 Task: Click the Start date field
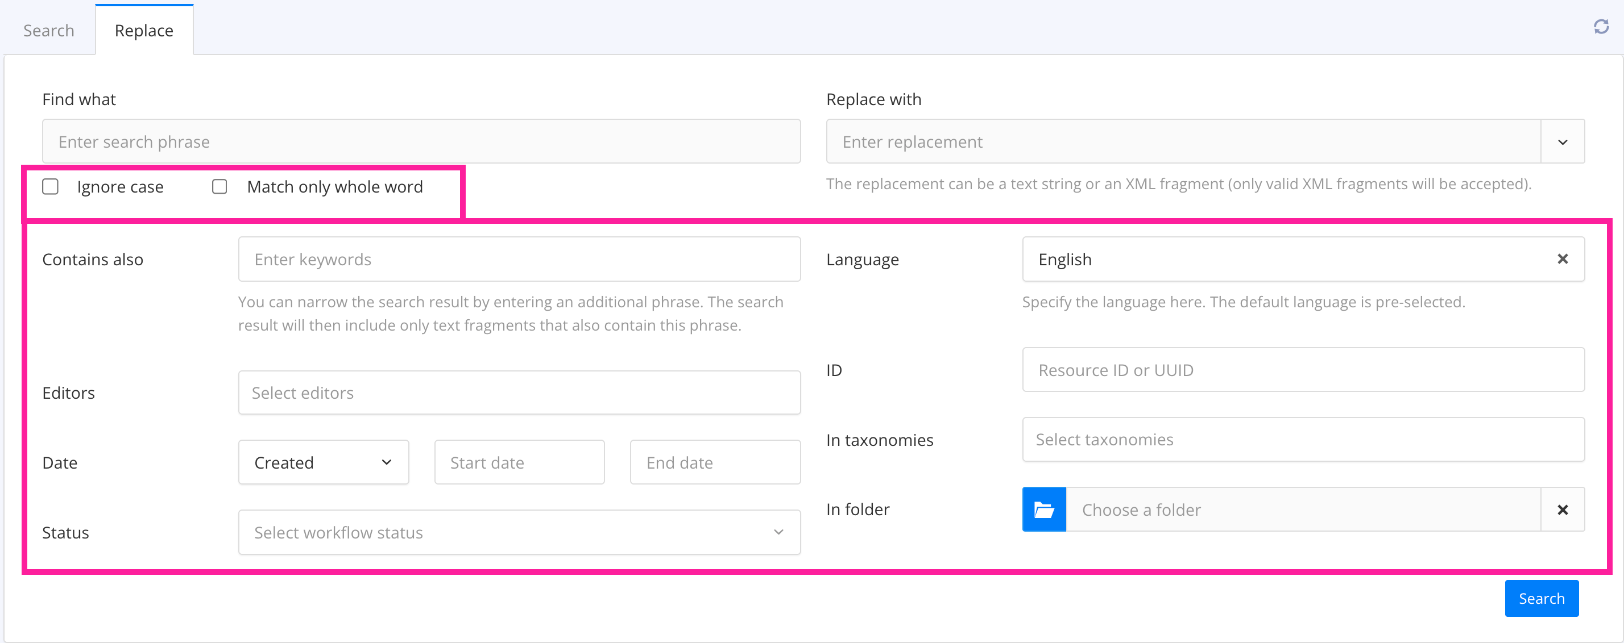point(519,462)
